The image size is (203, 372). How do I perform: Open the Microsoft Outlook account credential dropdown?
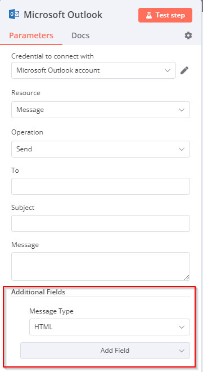93,70
